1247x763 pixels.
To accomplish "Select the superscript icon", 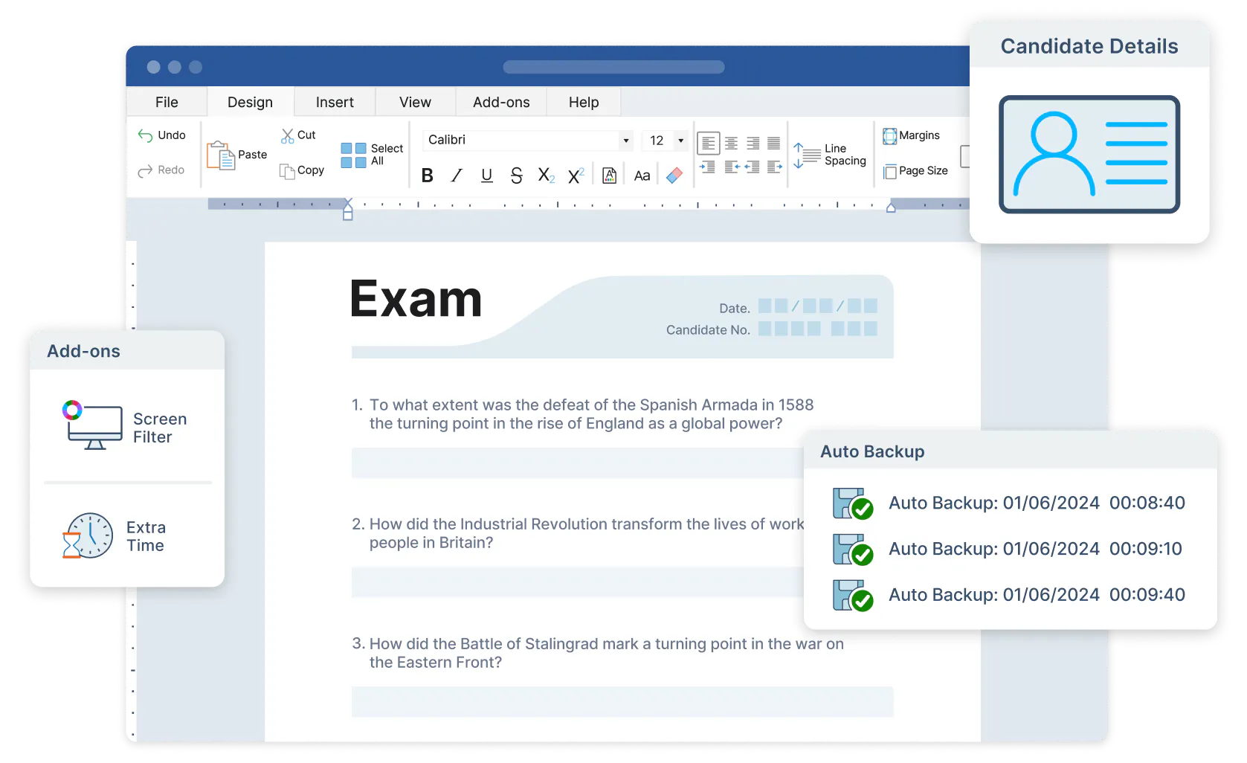I will coord(576,175).
